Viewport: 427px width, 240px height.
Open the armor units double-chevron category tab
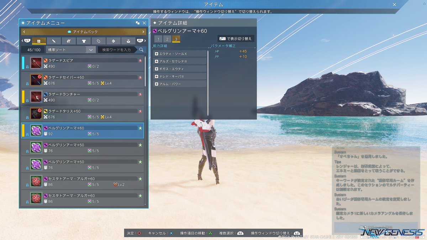pos(69,41)
